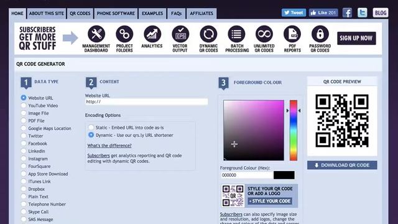Follow Subscribers link under encoding options
398x224 pixels.
click(x=98, y=156)
